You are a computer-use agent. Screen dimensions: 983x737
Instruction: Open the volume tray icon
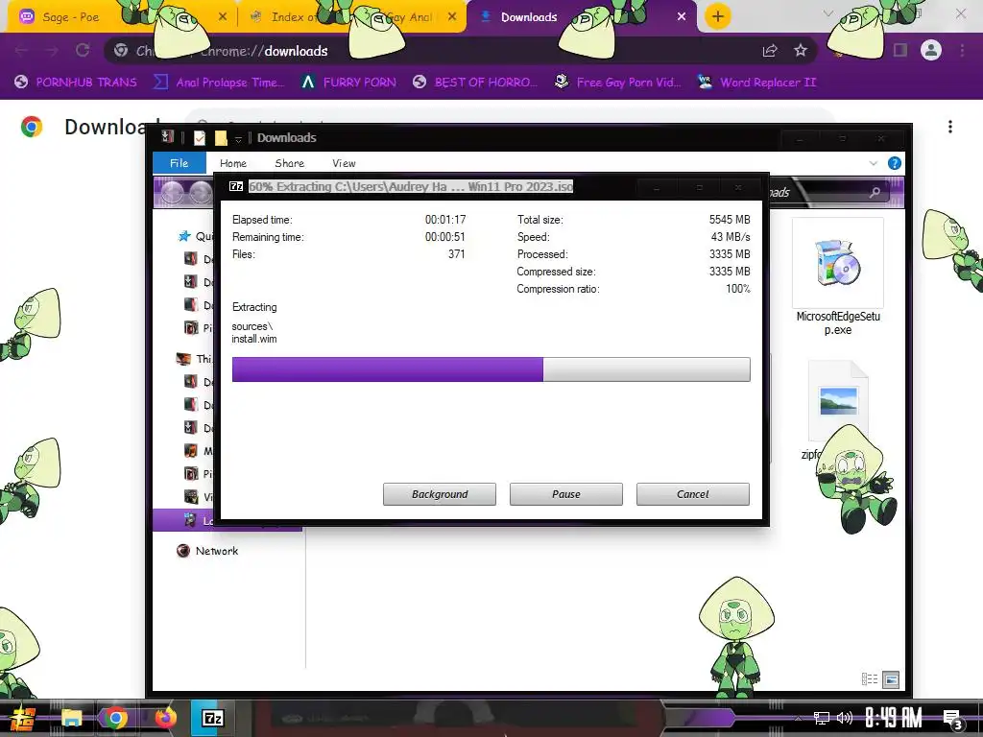pos(845,718)
